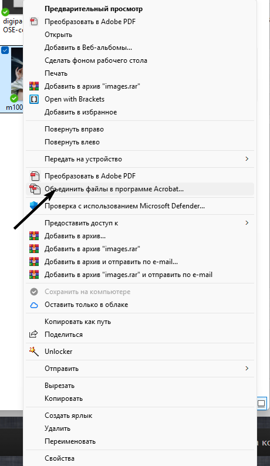Click the large-icons view button behind the menu

(262, 403)
